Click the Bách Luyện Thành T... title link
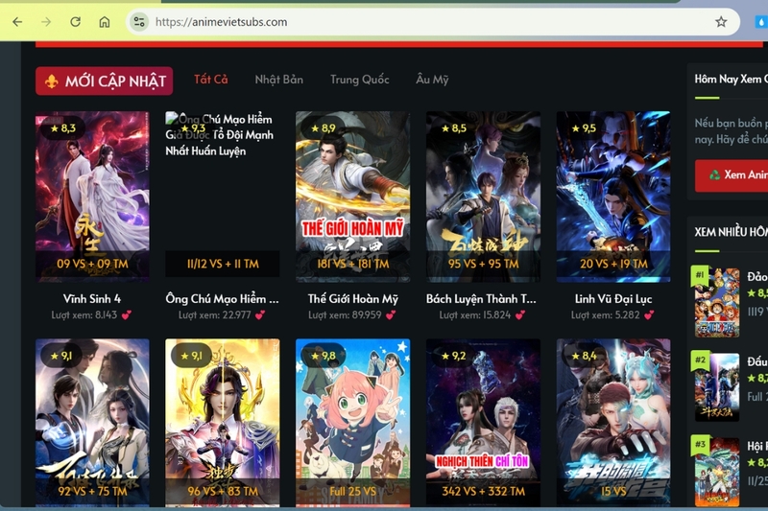The image size is (768, 511). coord(481,299)
